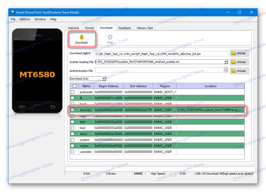
Task: Switch to the Format tab
Action: pos(89,28)
